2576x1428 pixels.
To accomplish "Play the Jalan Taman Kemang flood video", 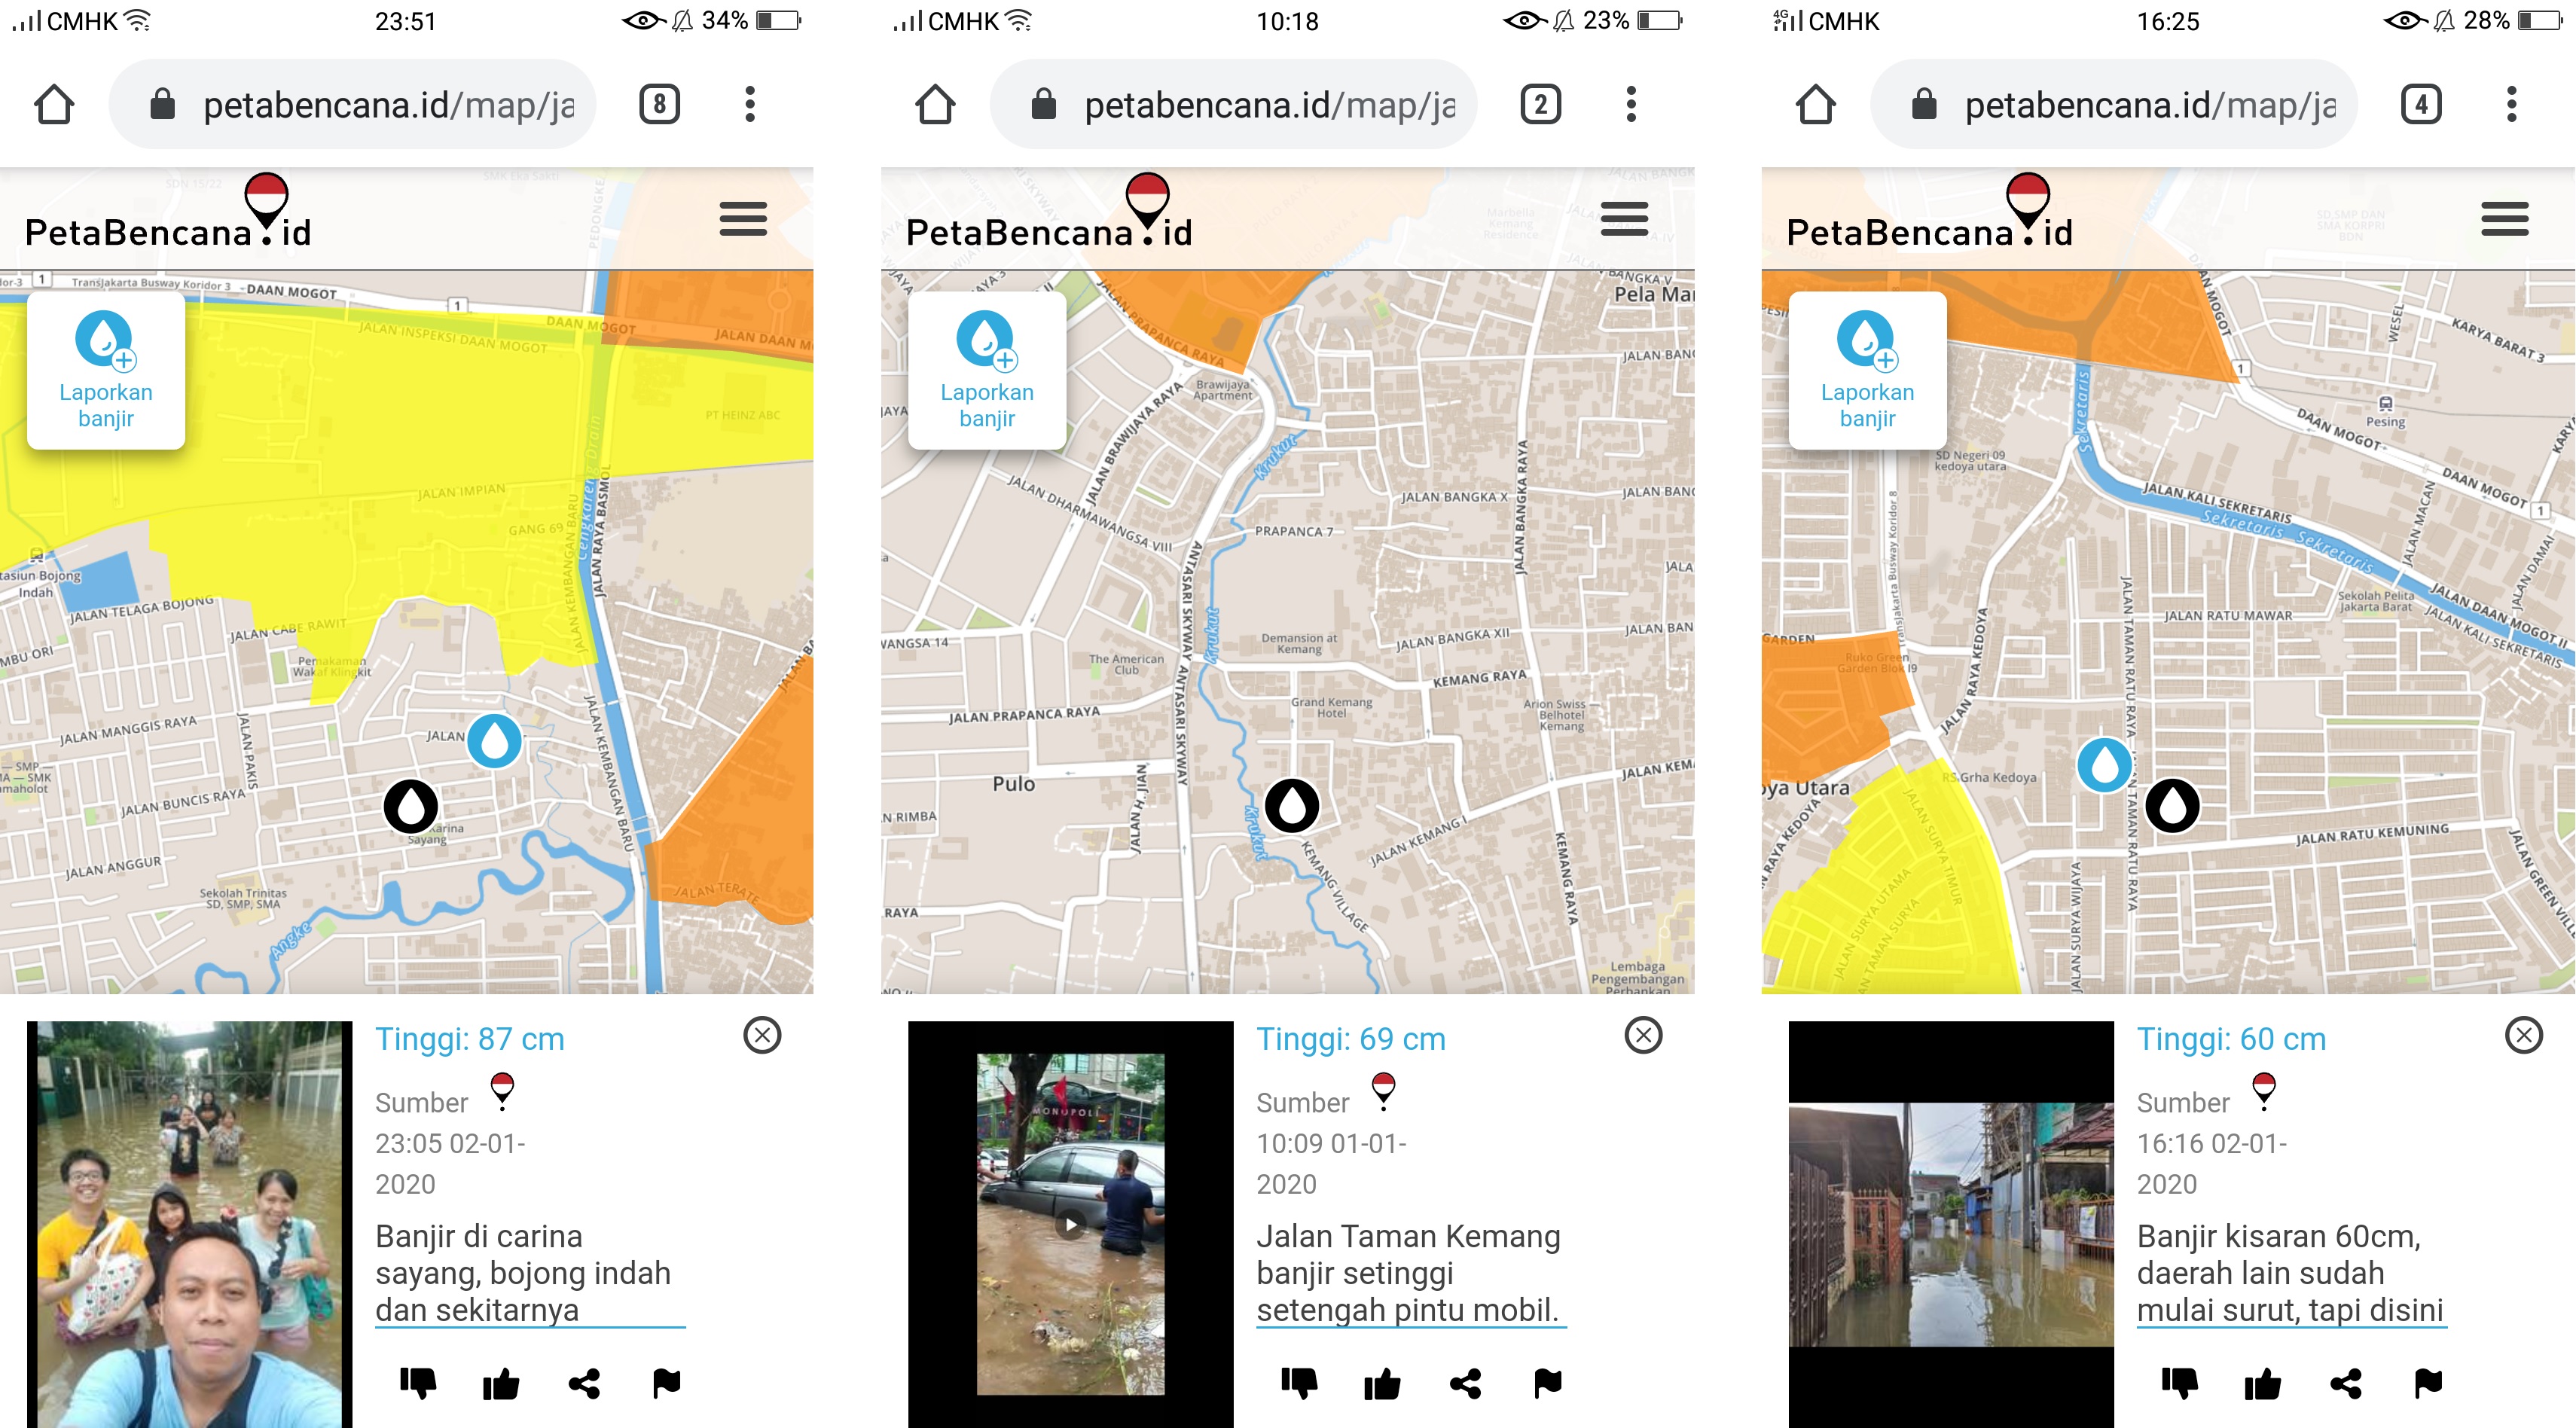I will point(1071,1224).
